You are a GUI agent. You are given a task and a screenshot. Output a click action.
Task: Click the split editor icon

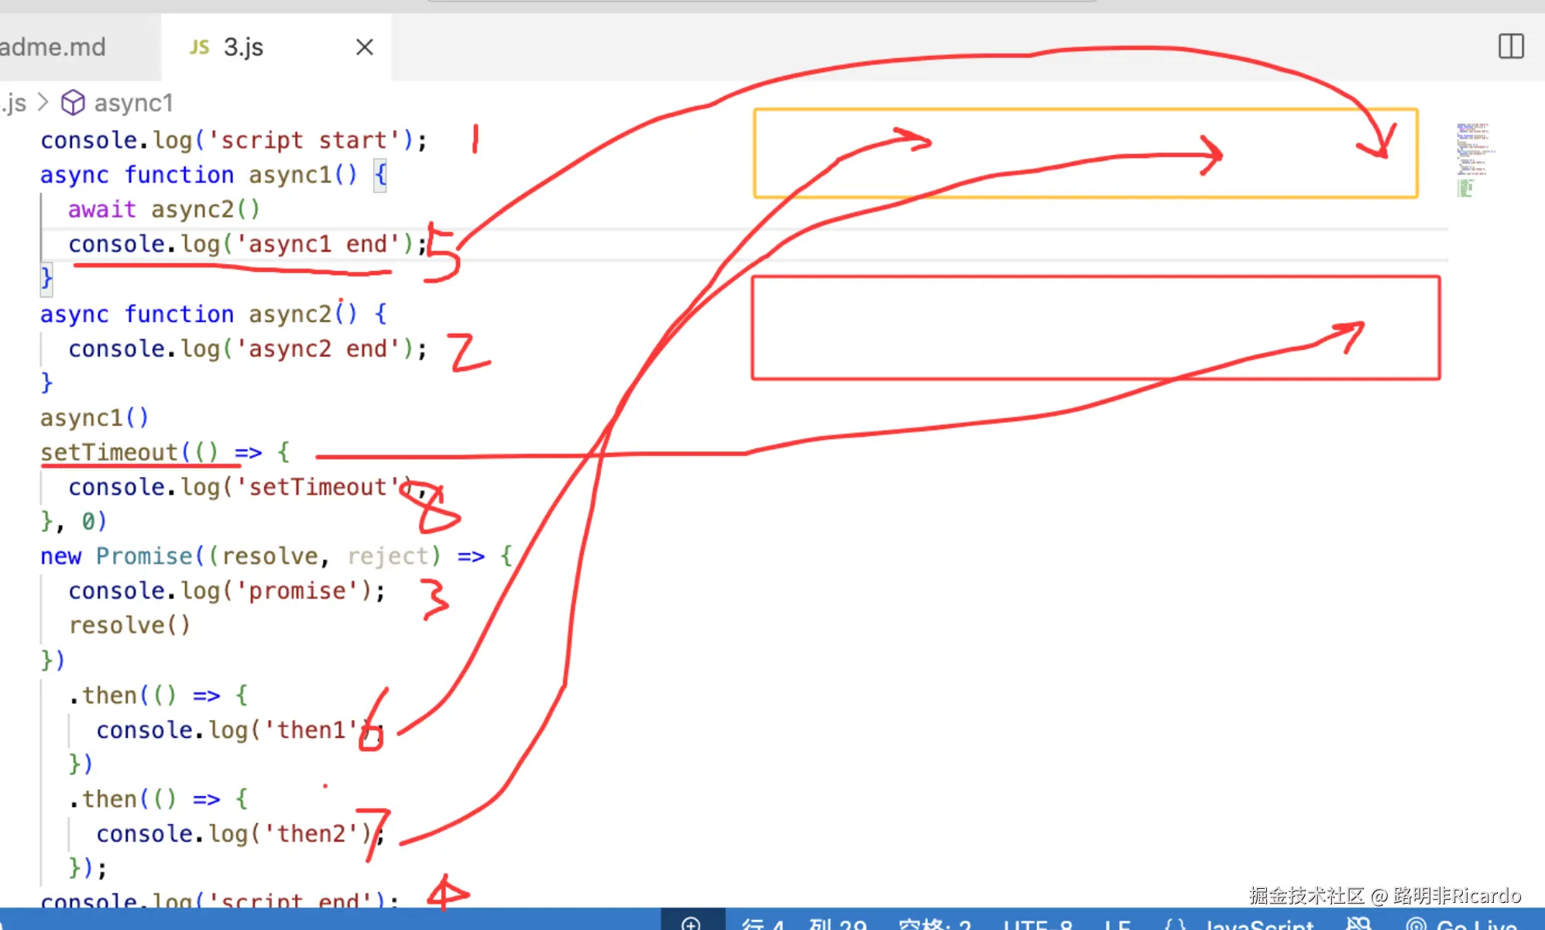(1510, 46)
